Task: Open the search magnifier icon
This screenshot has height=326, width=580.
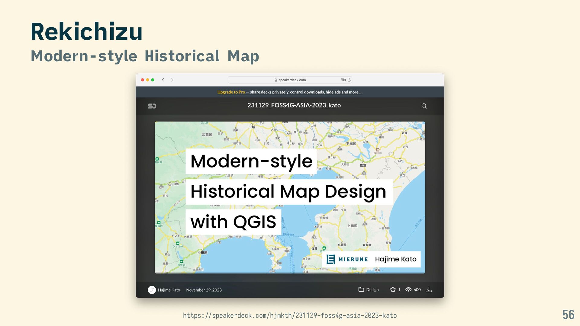Action: coord(424,106)
